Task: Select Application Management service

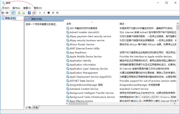Action: pos(83,73)
